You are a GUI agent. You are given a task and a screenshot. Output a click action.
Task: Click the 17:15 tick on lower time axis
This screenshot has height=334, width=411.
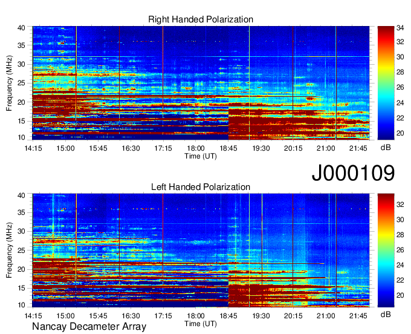(163, 316)
